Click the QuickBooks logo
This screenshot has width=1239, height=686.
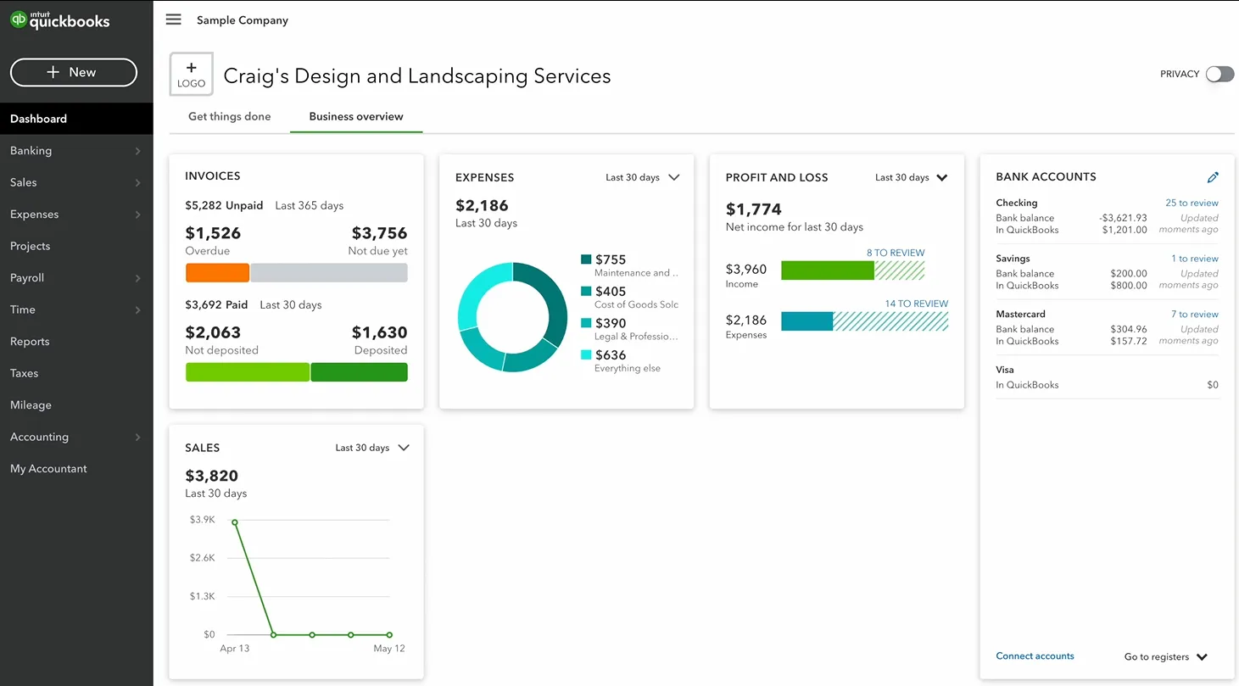click(x=60, y=20)
